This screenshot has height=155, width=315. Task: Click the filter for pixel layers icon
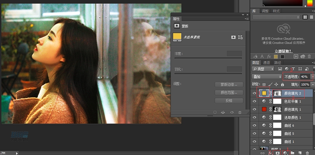[280, 69]
